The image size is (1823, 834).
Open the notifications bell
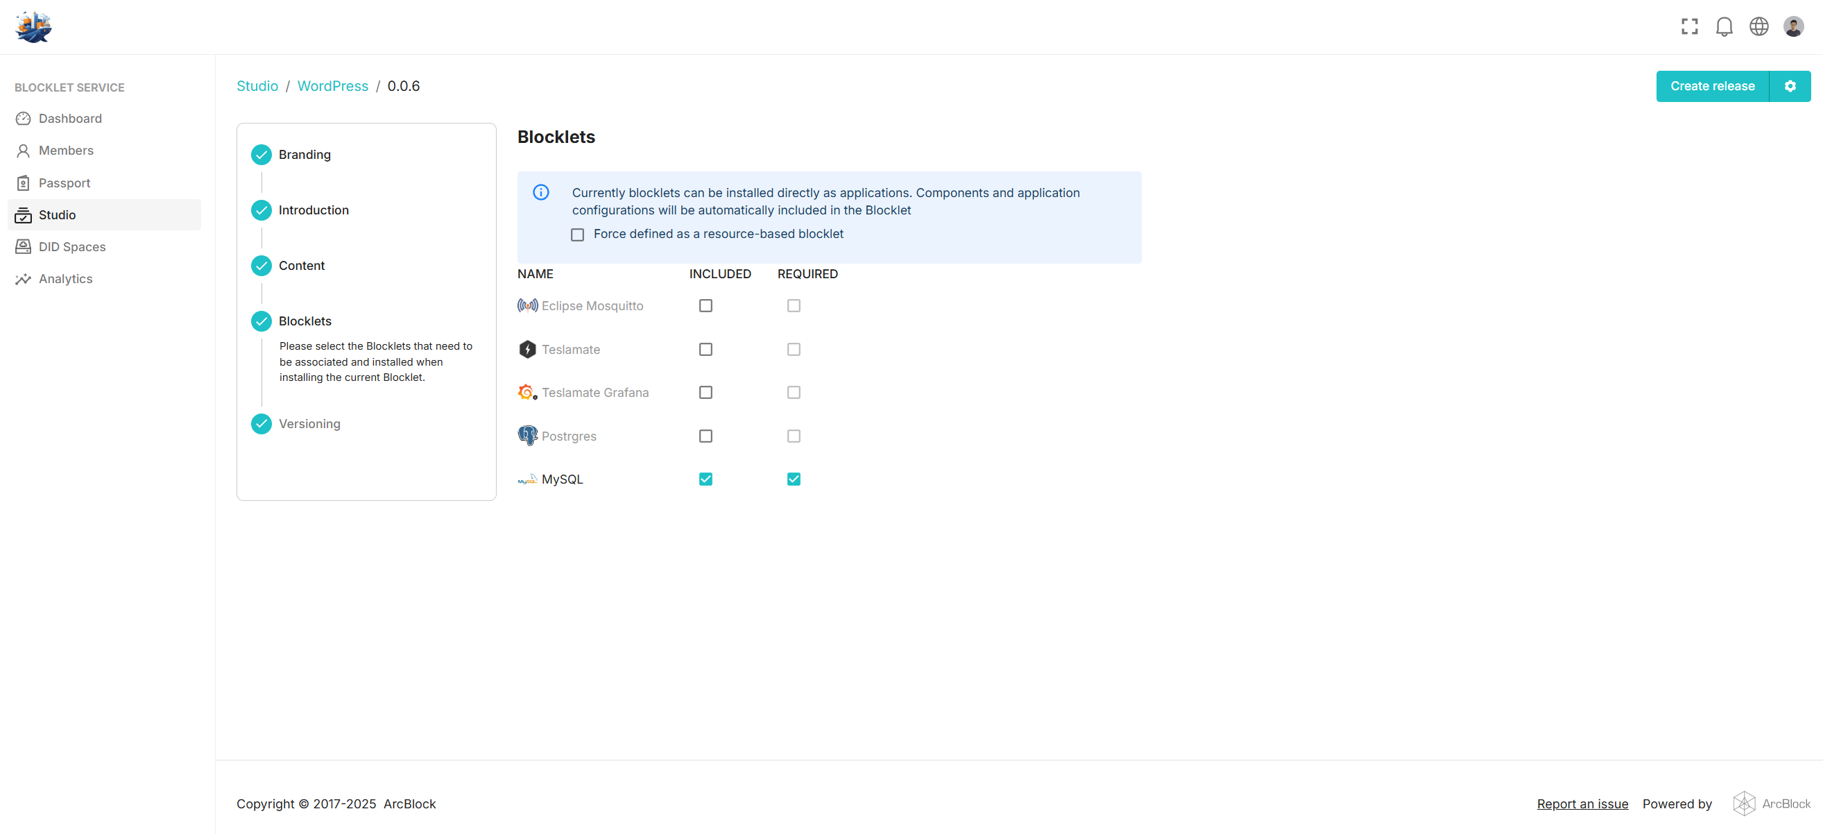click(x=1724, y=27)
